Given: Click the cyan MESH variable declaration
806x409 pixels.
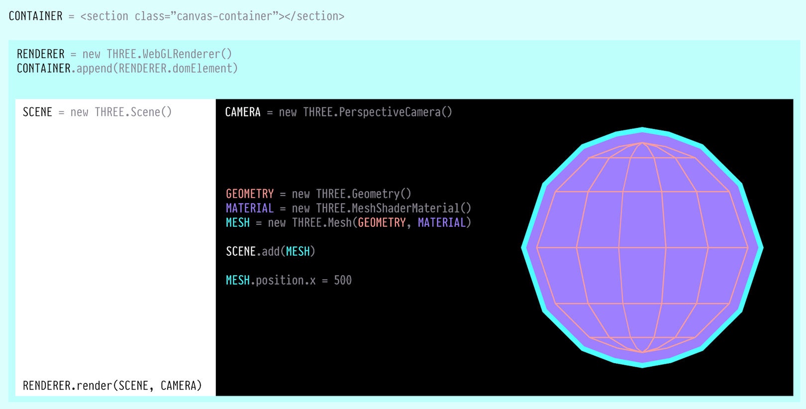Looking at the screenshot, I should pos(238,223).
